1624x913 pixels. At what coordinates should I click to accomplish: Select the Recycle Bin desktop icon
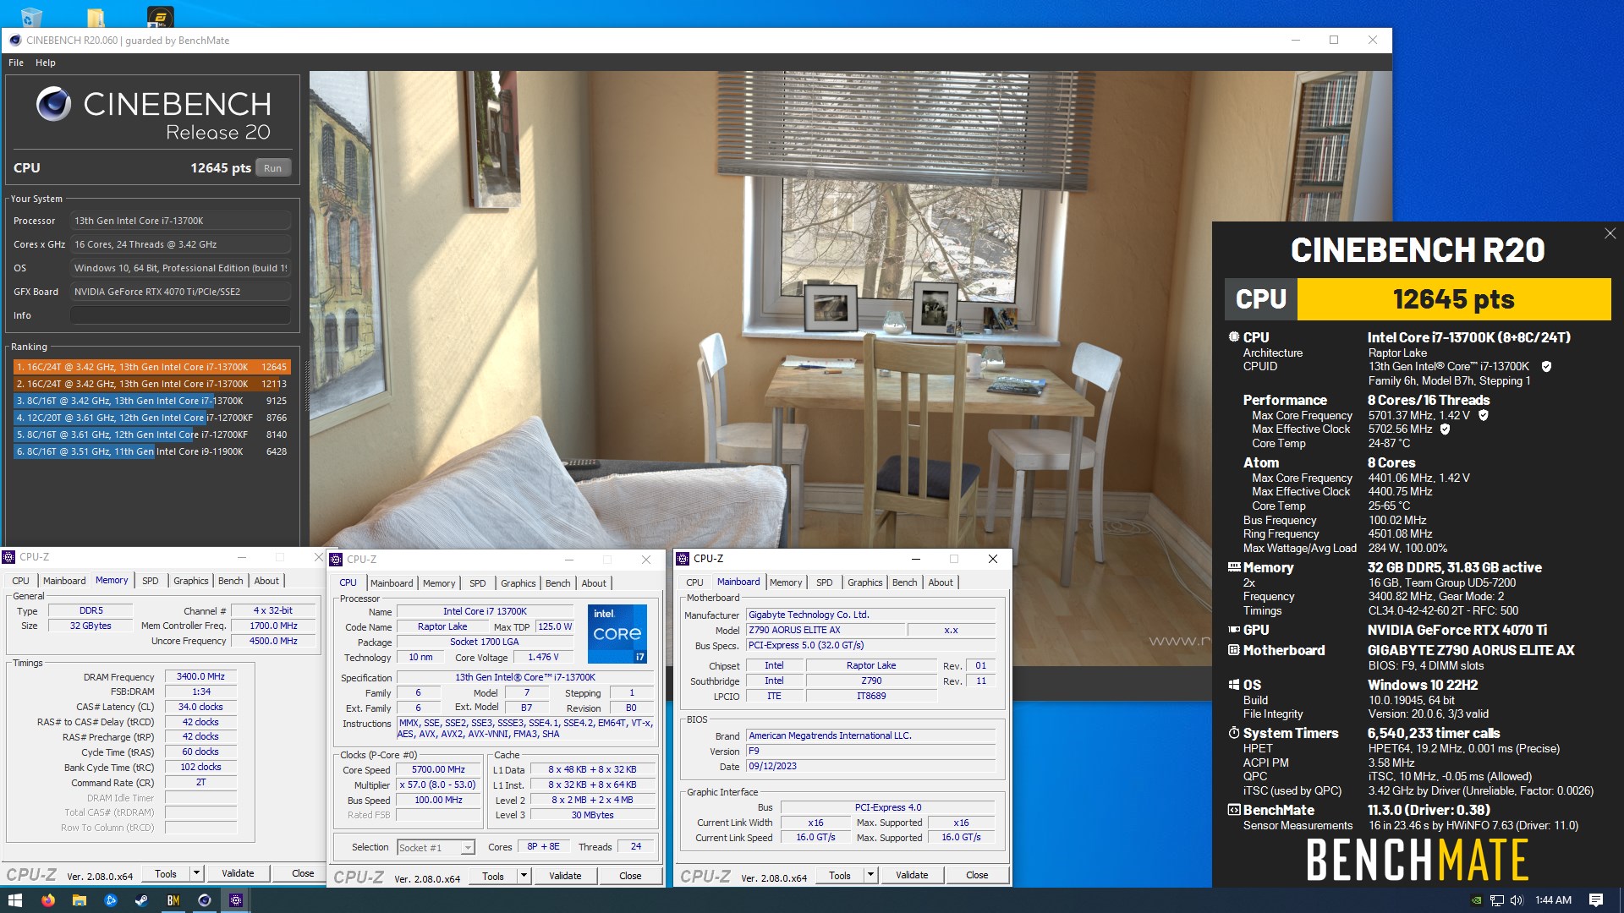(31, 17)
